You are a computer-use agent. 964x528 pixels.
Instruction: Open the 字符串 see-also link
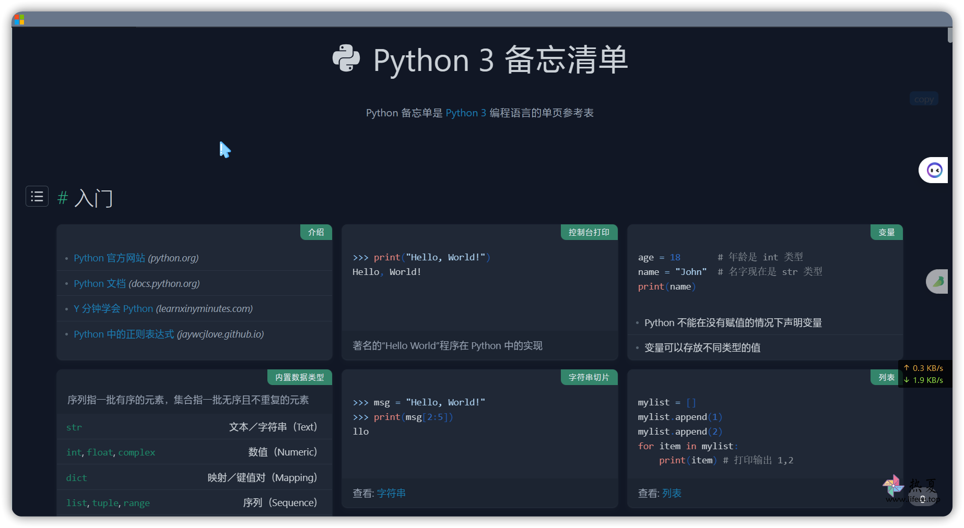coord(391,494)
